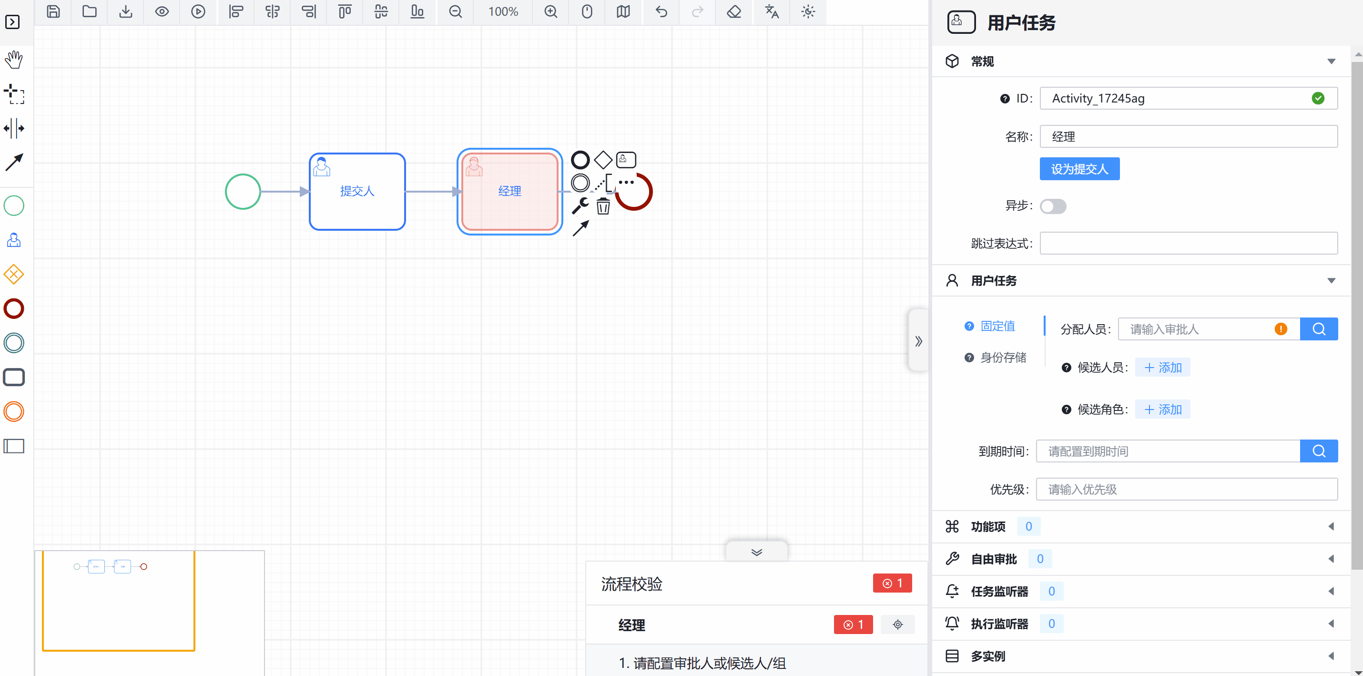1363x676 pixels.
Task: Pick the orange gateway from palette
Action: coord(14,275)
